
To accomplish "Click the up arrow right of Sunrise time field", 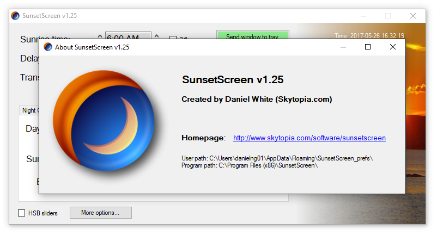I will (157, 36).
